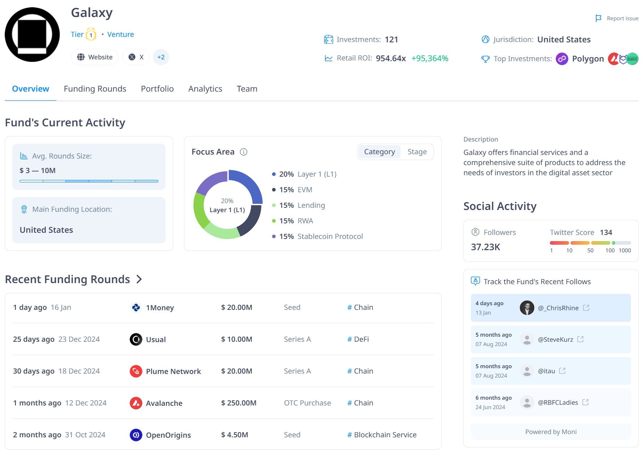Click the # Chain tag in 1Money row
The image size is (643, 450).
(360, 307)
